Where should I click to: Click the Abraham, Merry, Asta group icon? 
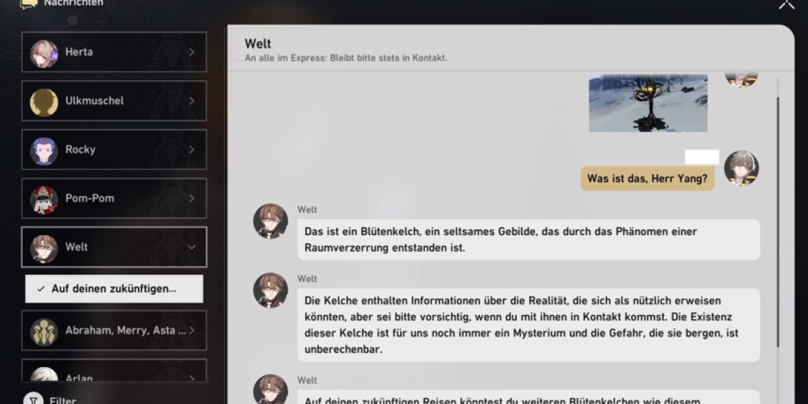coord(44,331)
